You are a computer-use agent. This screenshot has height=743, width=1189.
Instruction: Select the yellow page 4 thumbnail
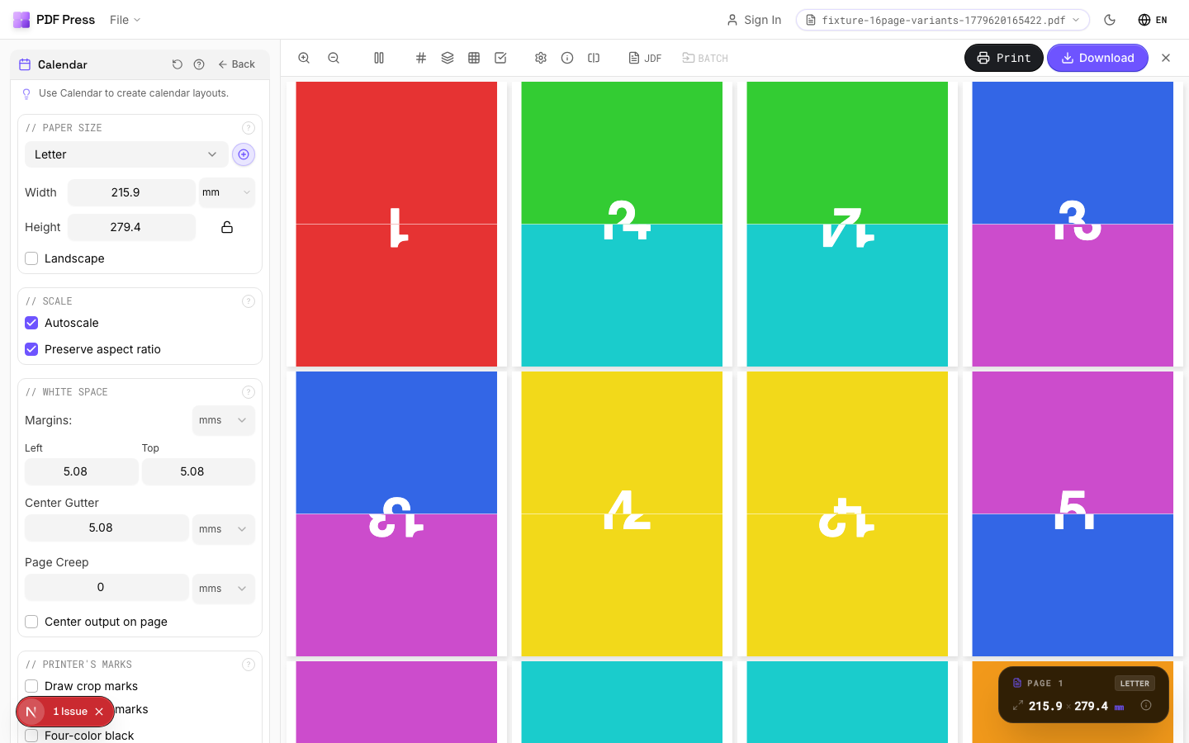point(622,513)
